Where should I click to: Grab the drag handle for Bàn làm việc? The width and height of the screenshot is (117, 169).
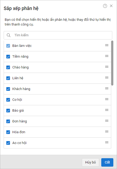click(107, 45)
